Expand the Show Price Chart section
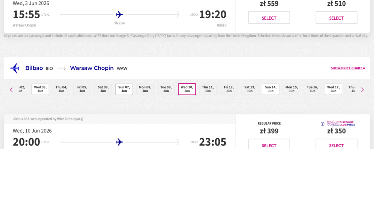 point(348,68)
